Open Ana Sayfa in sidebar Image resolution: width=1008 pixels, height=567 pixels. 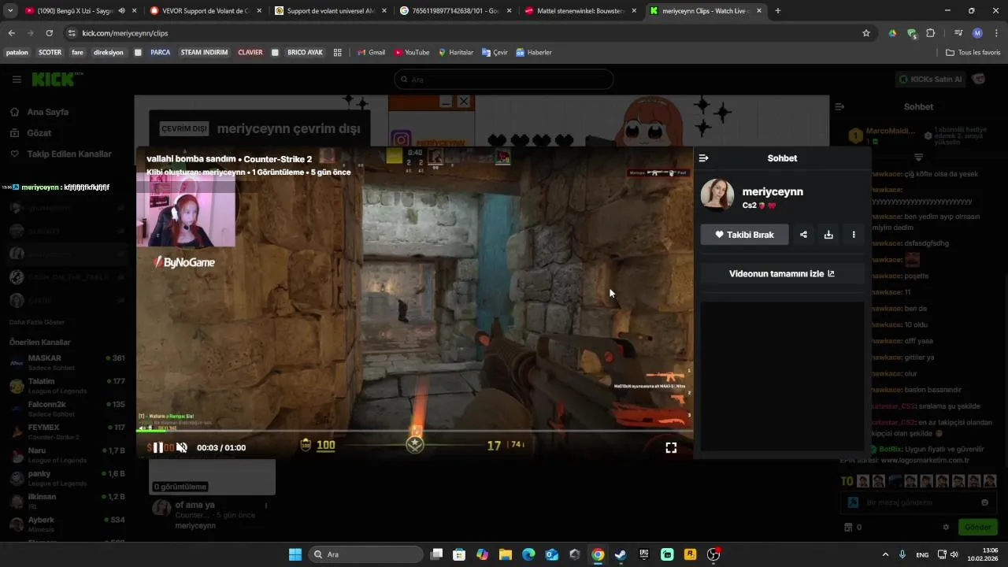48,112
